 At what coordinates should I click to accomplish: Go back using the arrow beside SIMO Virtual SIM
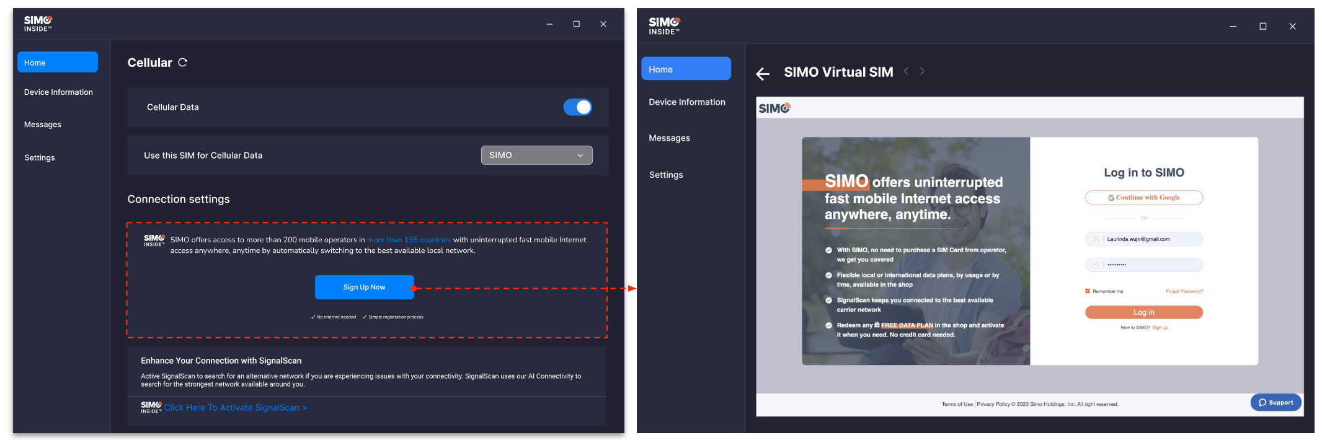pos(763,74)
